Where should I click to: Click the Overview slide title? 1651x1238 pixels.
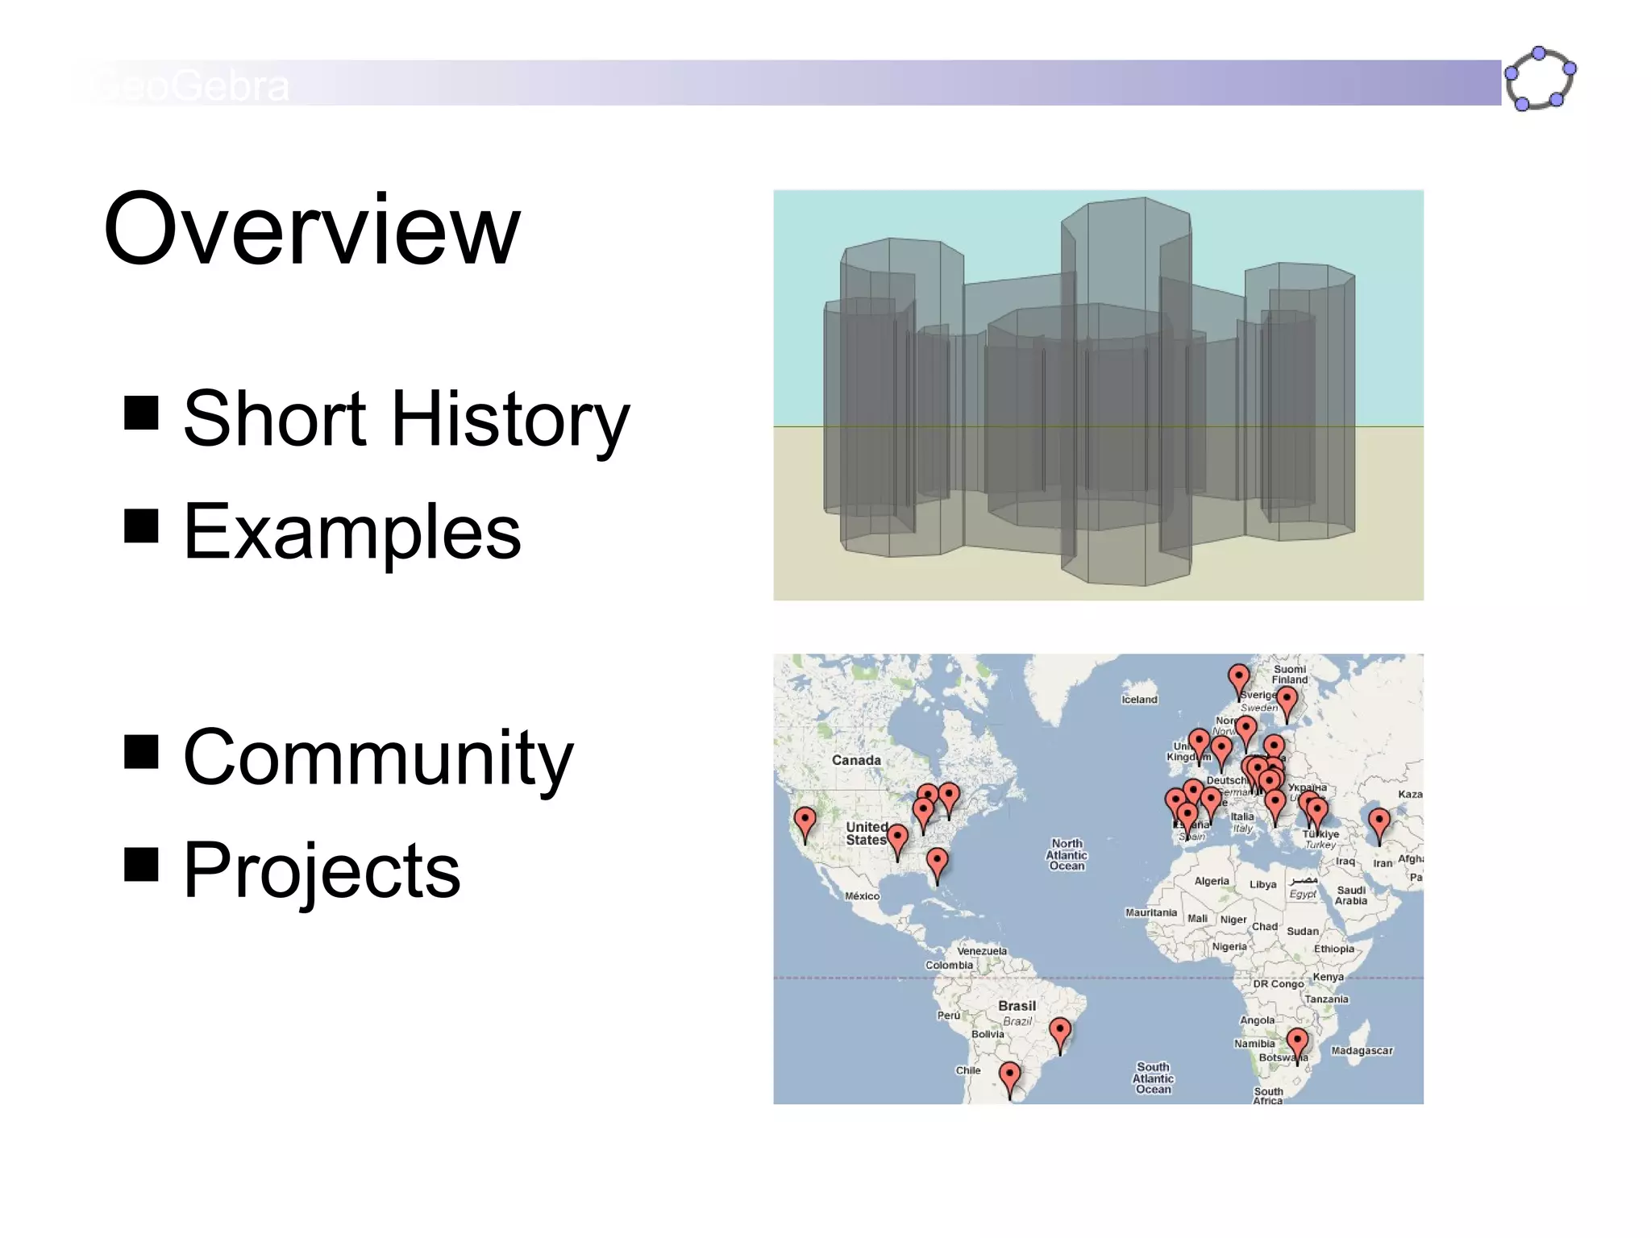tap(311, 229)
